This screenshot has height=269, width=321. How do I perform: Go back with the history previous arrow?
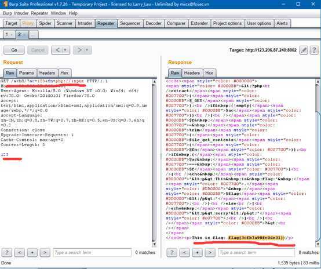click(x=58, y=50)
